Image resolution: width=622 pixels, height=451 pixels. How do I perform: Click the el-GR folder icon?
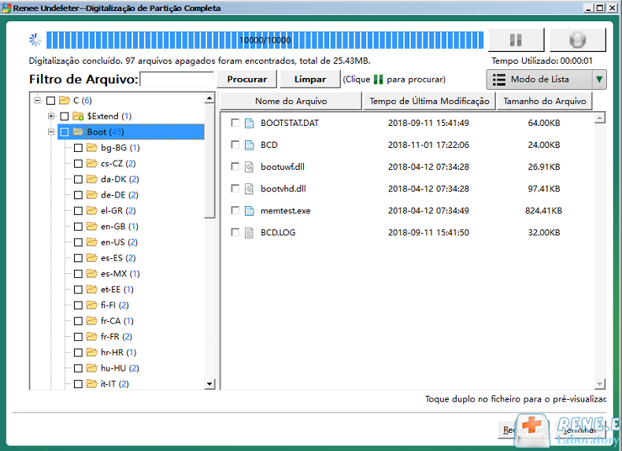click(x=92, y=210)
